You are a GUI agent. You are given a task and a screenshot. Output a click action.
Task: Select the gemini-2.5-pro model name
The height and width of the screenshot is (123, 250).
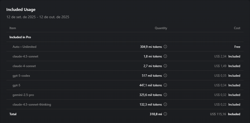[23, 95]
